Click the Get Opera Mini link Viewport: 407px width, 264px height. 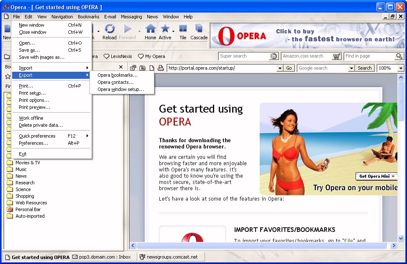tap(376, 176)
